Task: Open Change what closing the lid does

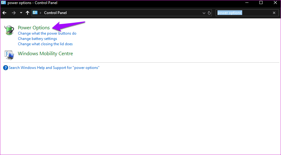Action: (45, 44)
